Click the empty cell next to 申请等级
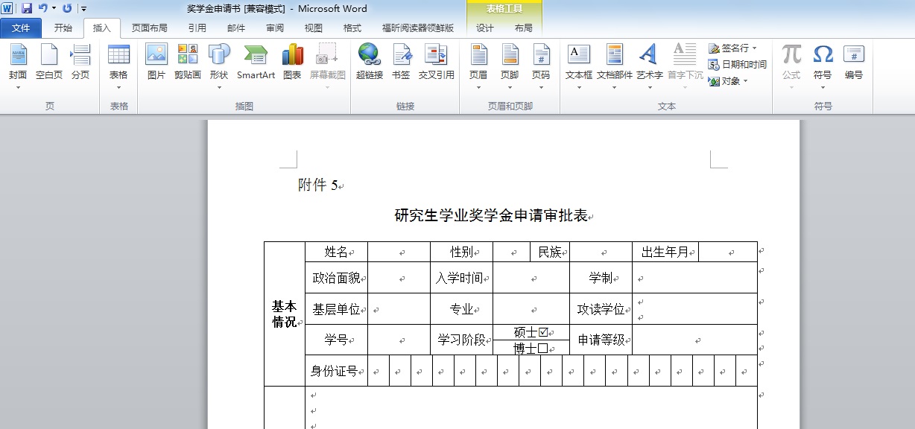The width and height of the screenshot is (915, 429). point(694,340)
